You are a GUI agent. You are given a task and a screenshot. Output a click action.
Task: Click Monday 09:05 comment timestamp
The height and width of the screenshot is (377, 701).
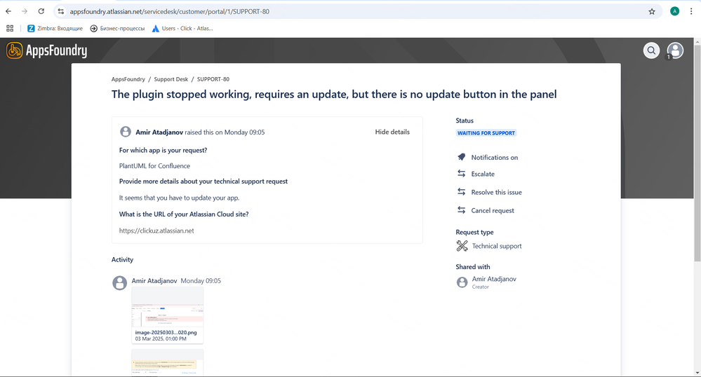click(201, 280)
